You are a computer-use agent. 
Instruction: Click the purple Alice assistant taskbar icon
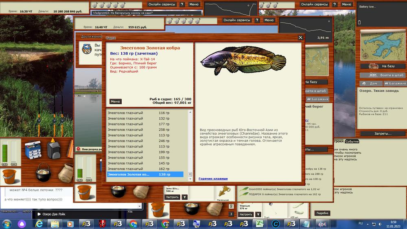(22, 224)
